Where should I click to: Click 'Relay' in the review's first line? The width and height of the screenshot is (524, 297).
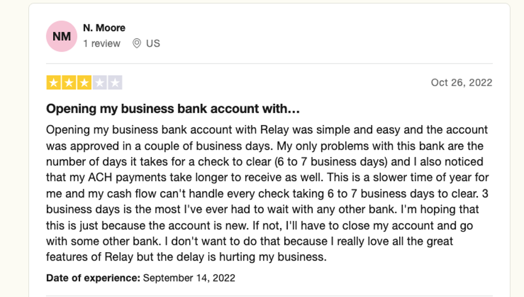click(274, 130)
